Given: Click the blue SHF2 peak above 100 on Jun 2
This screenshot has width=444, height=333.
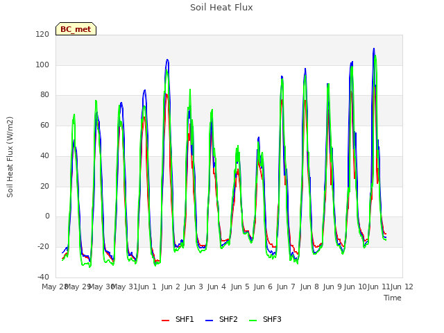Looking at the screenshot, I should 167,60.
